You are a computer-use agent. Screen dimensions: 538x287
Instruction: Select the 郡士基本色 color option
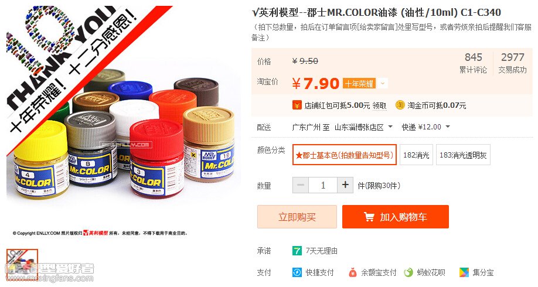click(x=345, y=155)
